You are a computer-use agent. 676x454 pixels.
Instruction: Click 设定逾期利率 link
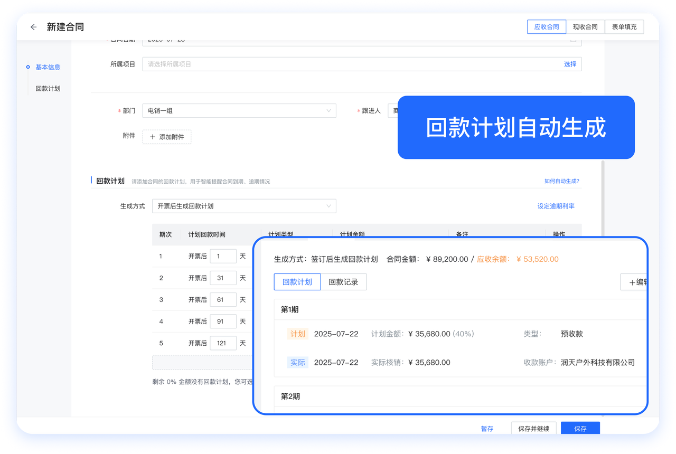pyautogui.click(x=556, y=206)
